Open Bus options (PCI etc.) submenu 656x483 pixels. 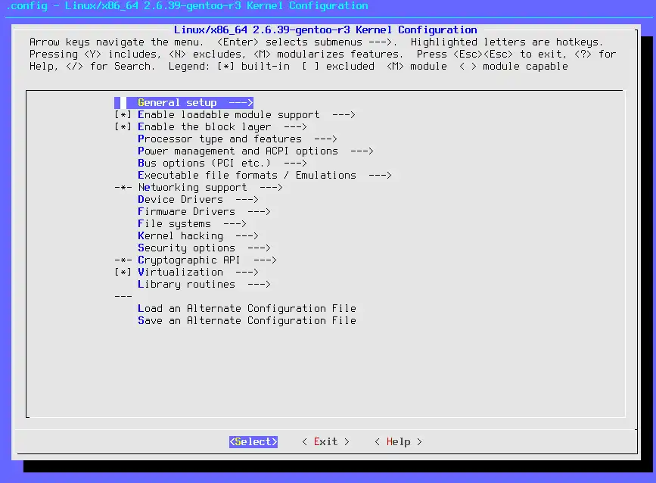pos(222,164)
